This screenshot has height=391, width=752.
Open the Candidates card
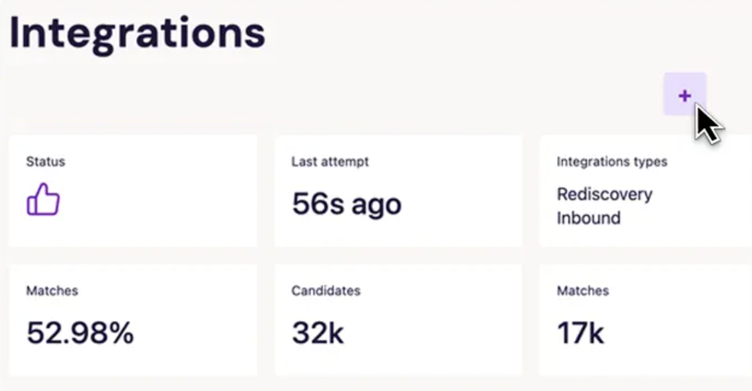pyautogui.click(x=398, y=320)
